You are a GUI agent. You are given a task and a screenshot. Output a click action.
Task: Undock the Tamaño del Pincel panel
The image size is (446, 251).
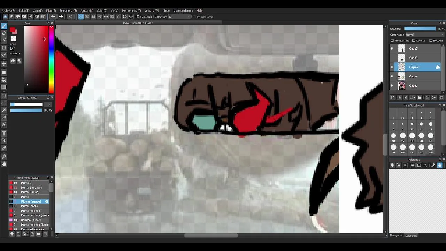point(440,105)
